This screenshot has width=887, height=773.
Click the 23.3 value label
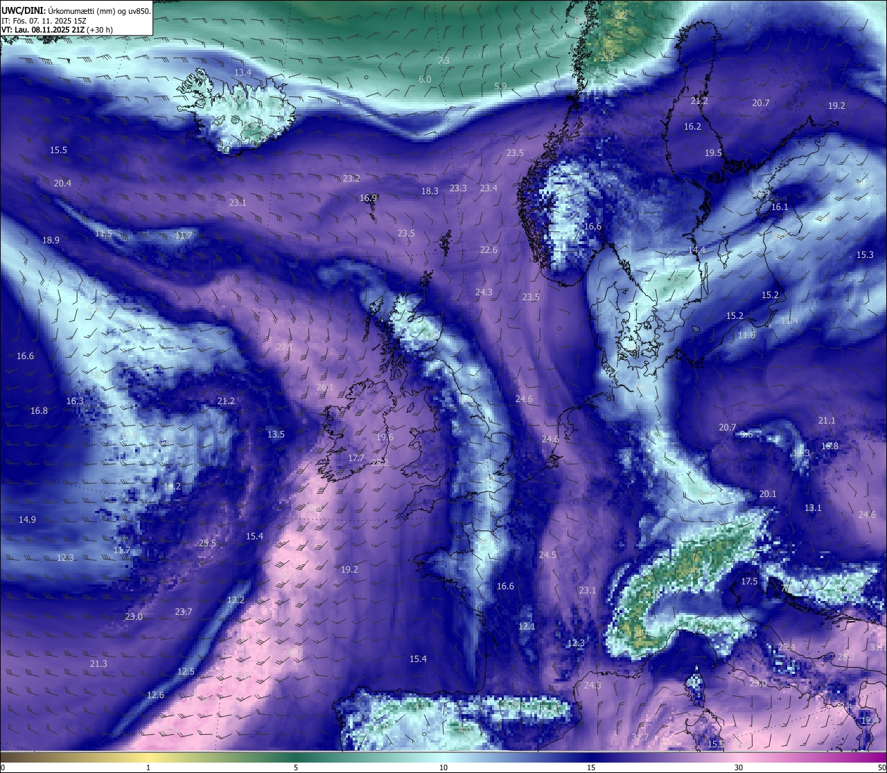click(x=458, y=188)
